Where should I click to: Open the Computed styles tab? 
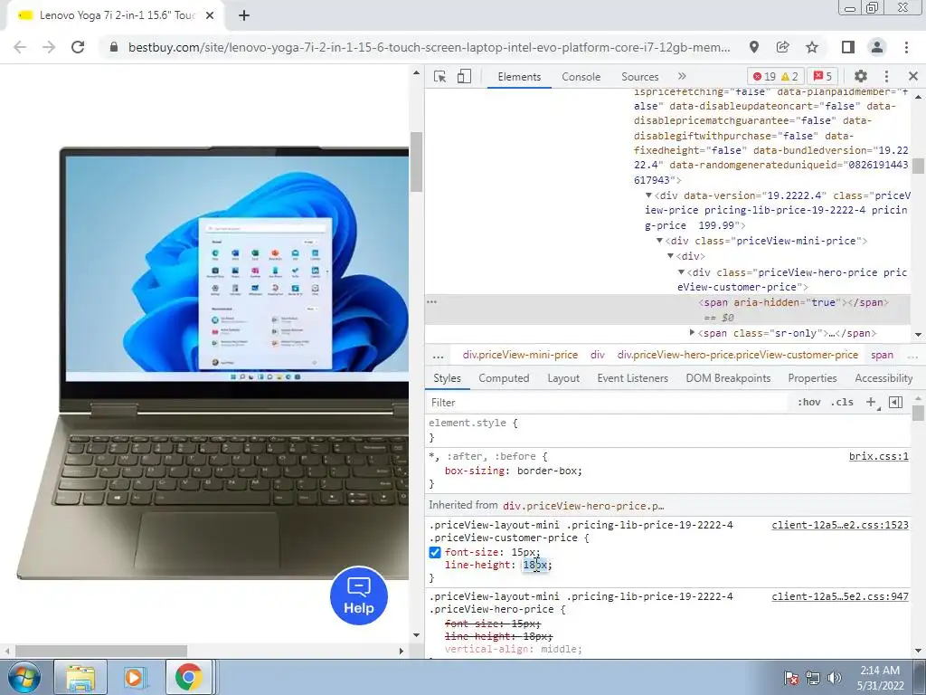click(x=504, y=378)
